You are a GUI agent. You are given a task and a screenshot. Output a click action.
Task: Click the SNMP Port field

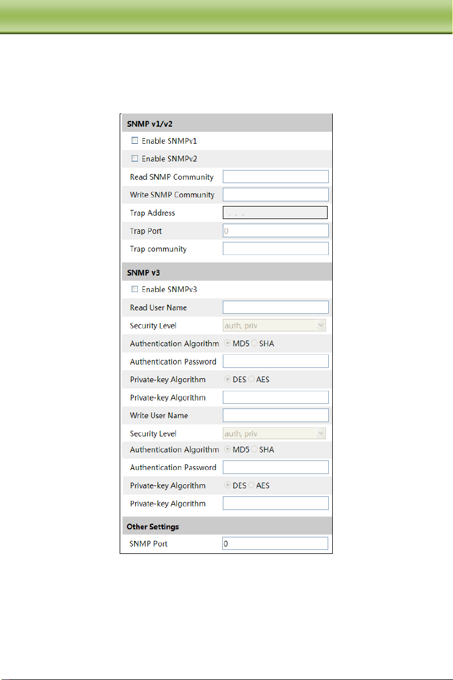pos(275,544)
